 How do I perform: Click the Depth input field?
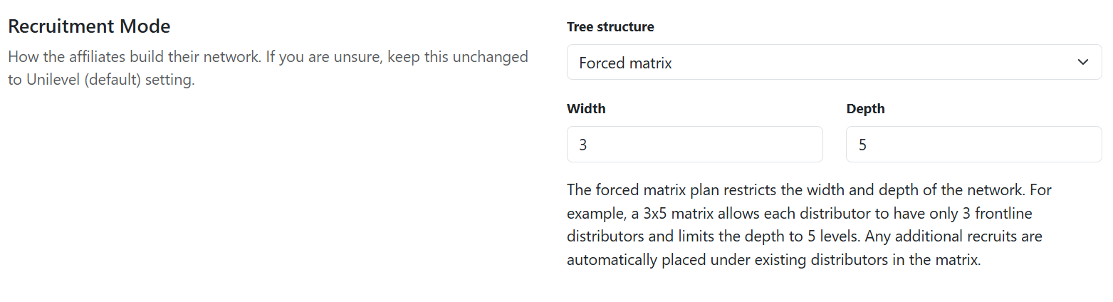tap(973, 145)
